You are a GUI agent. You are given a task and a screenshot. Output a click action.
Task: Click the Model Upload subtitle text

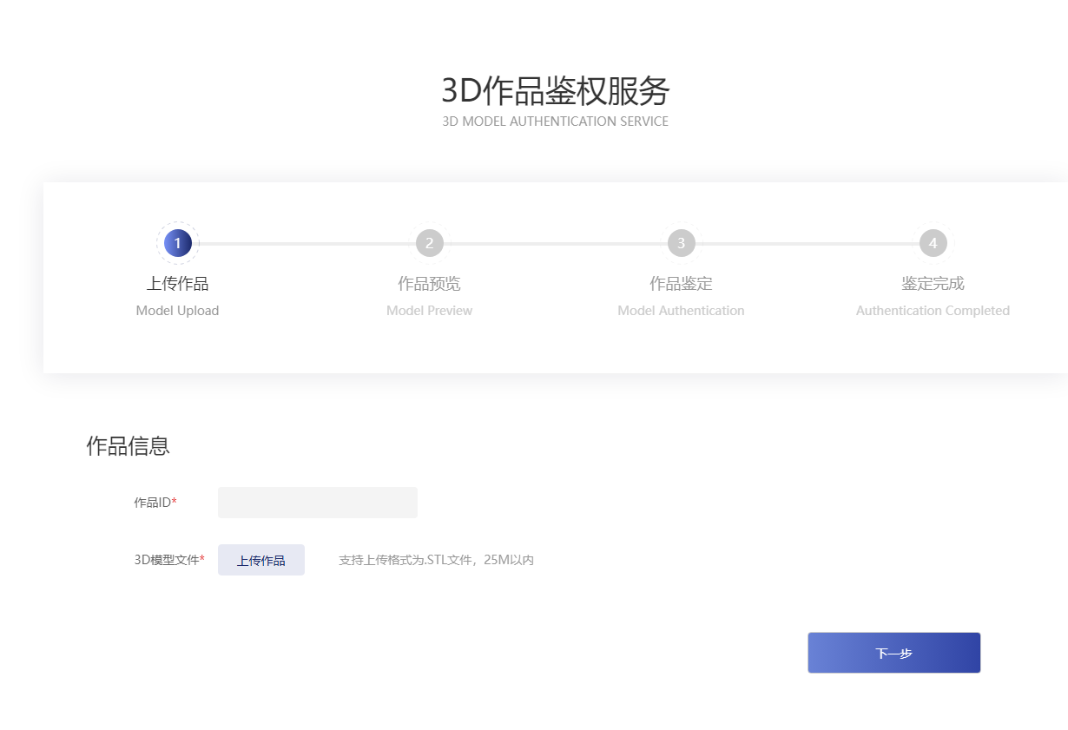177,311
